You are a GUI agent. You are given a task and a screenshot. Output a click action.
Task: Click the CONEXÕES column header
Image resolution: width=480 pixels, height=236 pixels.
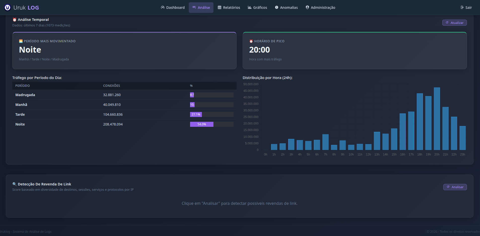(112, 86)
